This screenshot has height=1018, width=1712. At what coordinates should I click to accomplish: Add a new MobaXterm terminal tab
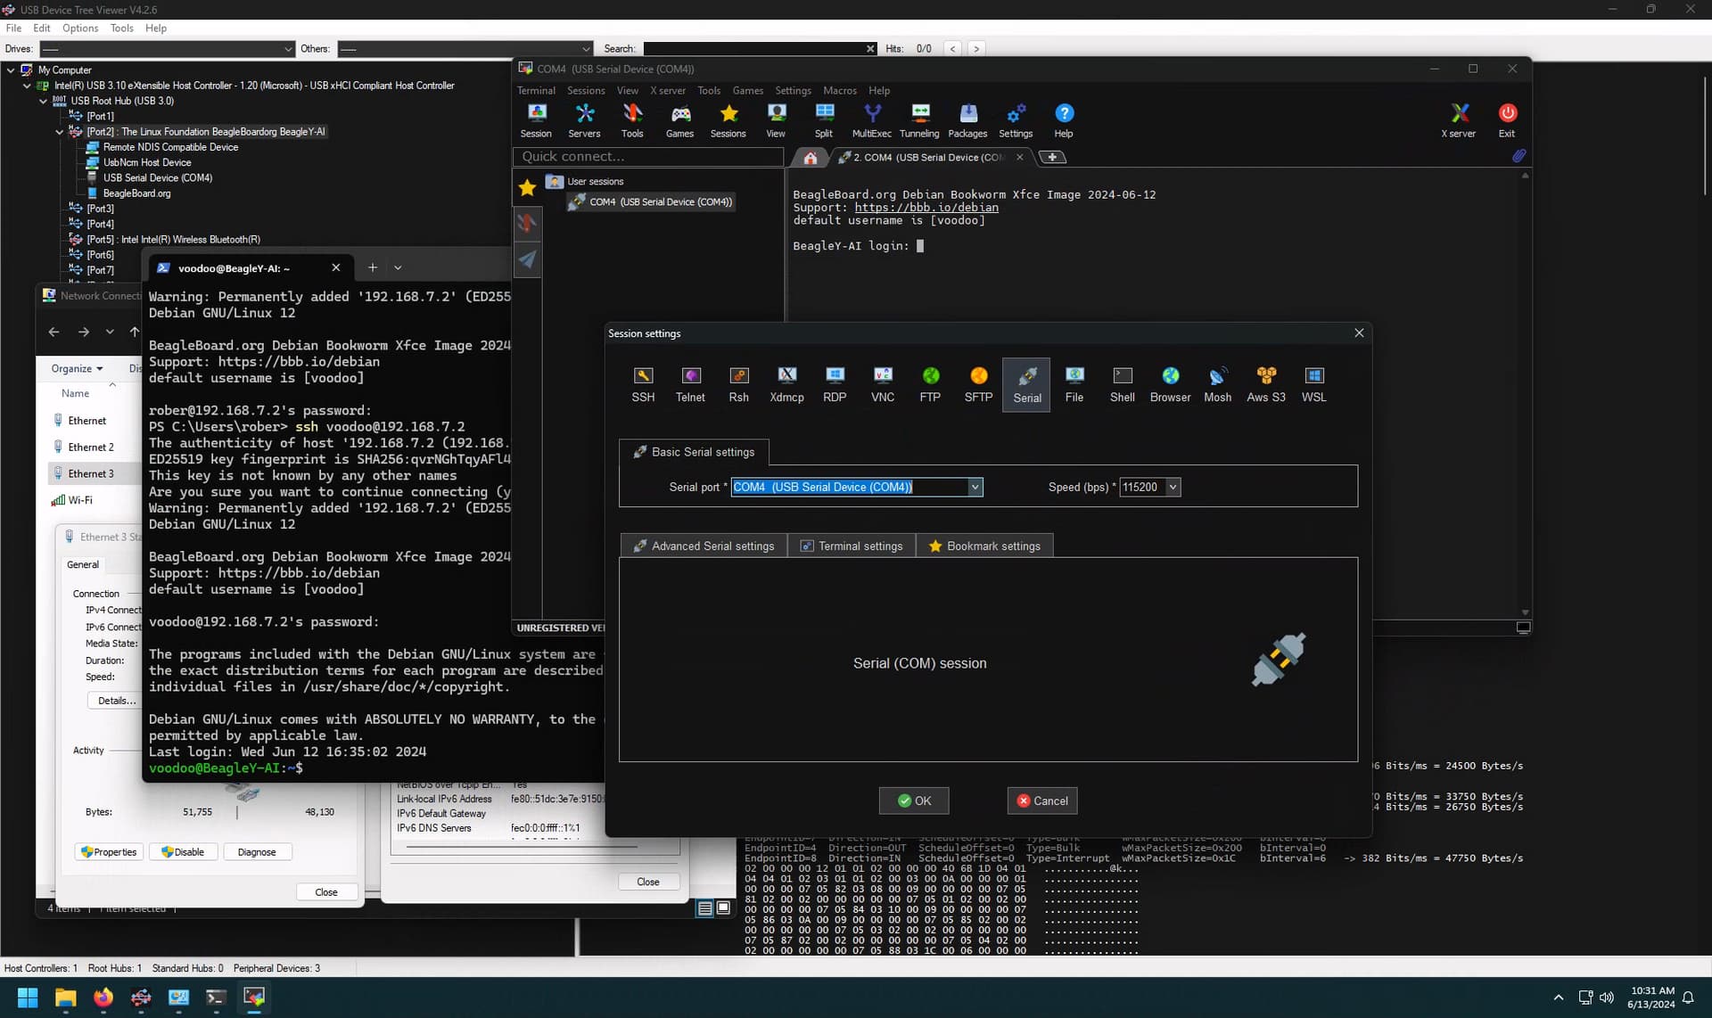pos(1052,157)
